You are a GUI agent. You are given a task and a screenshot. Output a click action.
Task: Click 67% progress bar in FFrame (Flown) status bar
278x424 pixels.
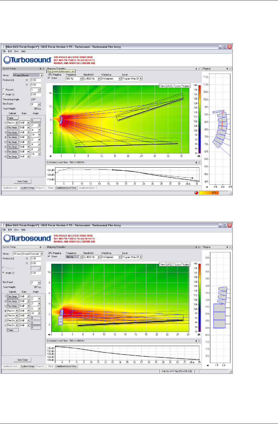click(213, 193)
